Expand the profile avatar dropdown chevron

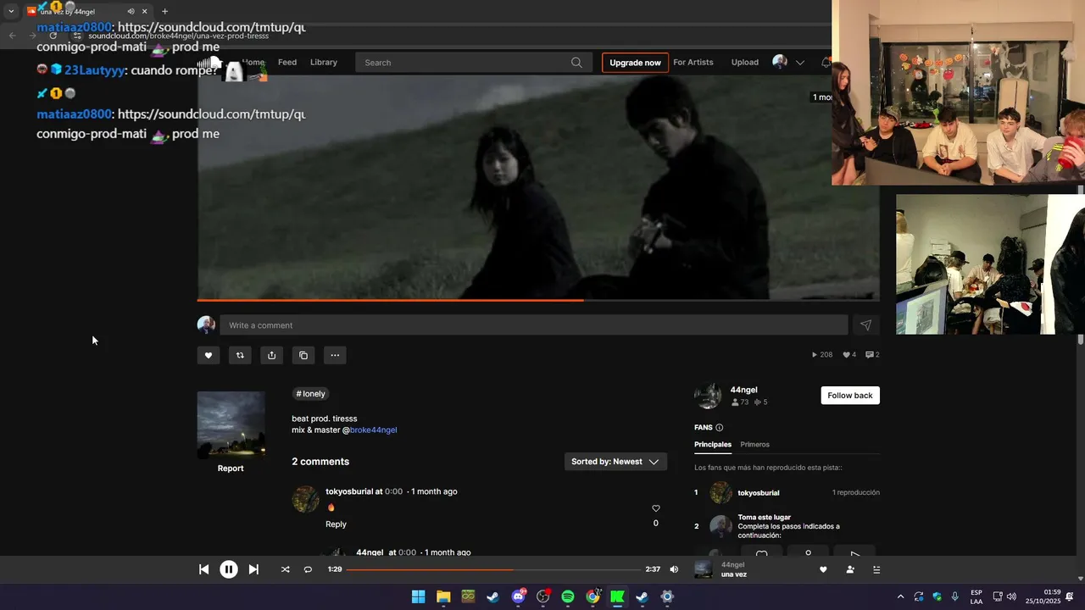pos(799,63)
